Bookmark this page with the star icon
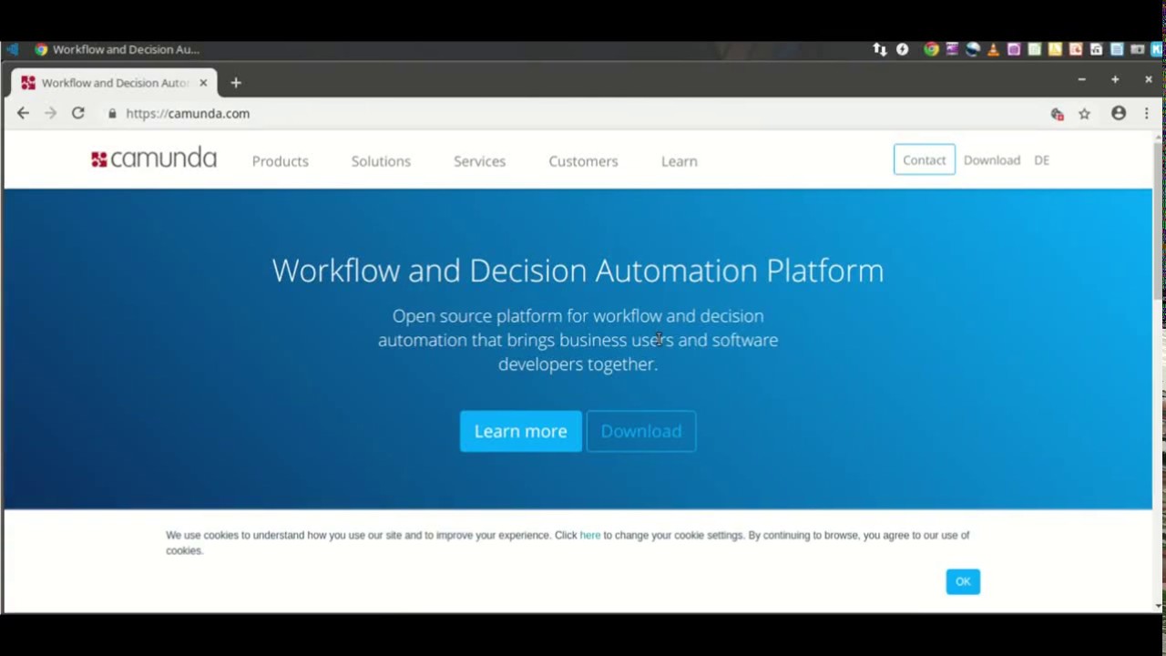This screenshot has height=656, width=1166. pos(1084,114)
